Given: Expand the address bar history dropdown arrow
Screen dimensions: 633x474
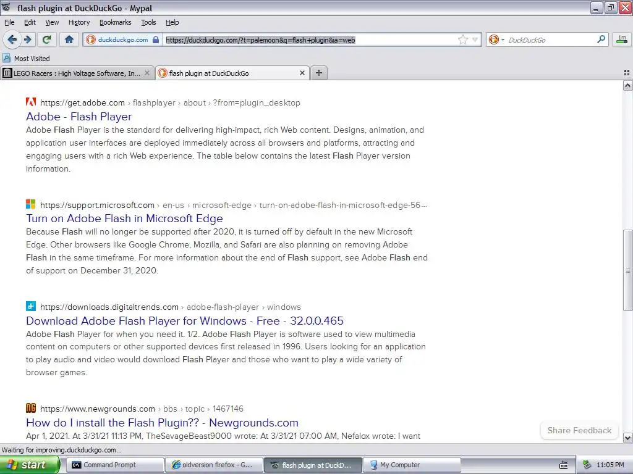Looking at the screenshot, I should pos(475,39).
